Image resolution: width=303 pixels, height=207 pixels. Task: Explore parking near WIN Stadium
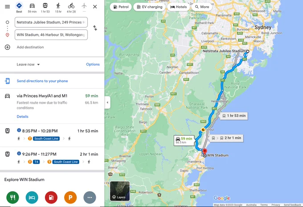[70, 197]
